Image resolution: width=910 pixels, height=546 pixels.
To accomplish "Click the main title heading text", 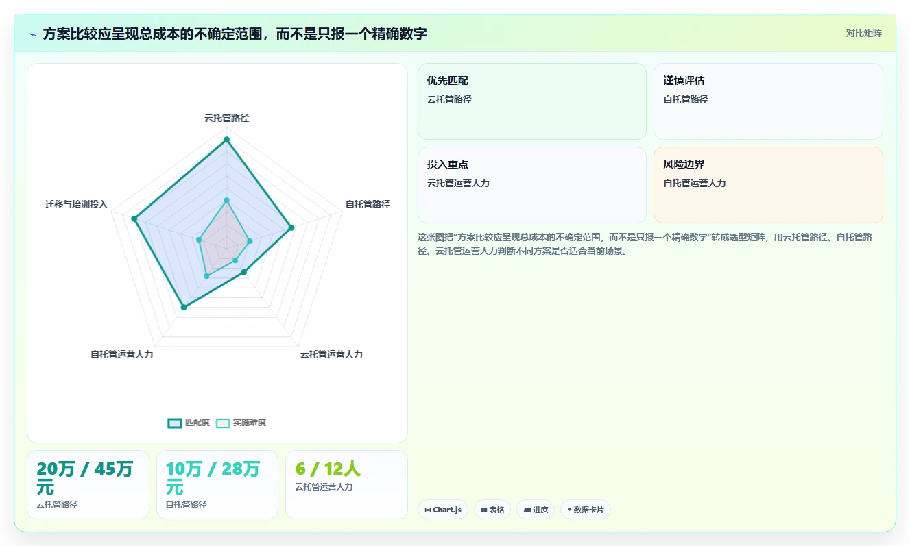I will point(235,34).
